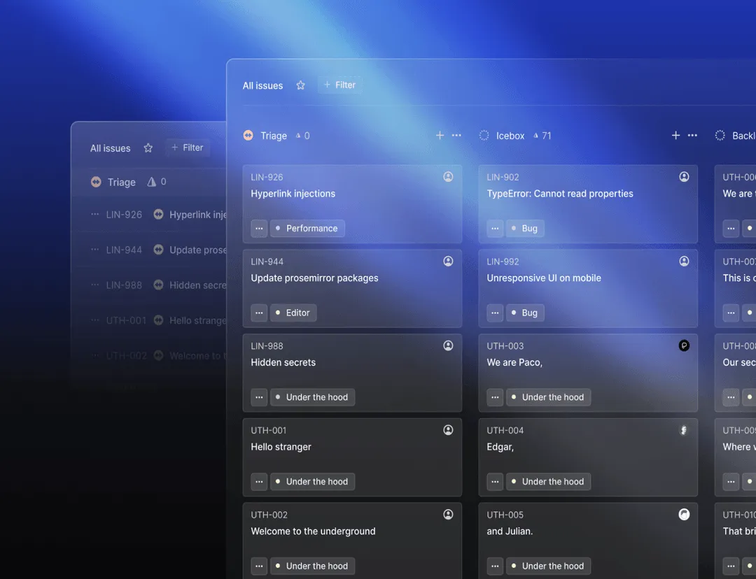The image size is (756, 579).
Task: Click Under the hood label on LIN-988
Action: point(312,397)
